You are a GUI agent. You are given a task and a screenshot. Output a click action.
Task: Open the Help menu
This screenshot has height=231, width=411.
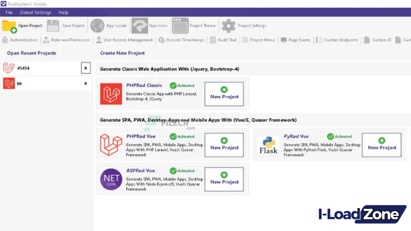click(x=63, y=12)
